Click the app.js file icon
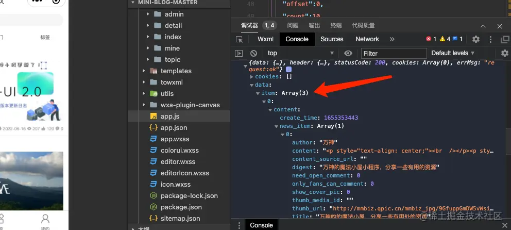The image size is (511, 230). coord(154,117)
